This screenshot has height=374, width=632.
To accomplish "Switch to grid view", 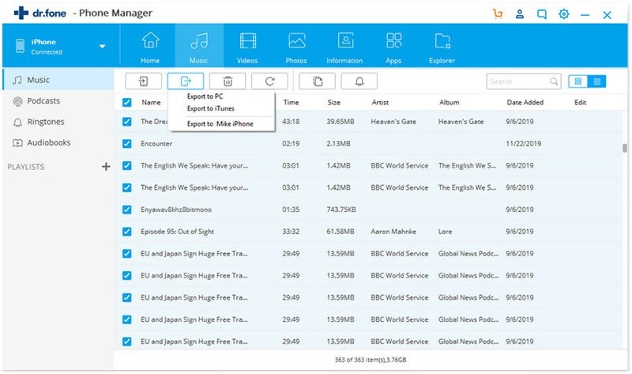I will coord(578,81).
